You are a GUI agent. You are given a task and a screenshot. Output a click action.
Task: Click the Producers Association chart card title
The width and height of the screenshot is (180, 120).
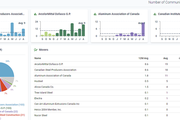pos(12,14)
